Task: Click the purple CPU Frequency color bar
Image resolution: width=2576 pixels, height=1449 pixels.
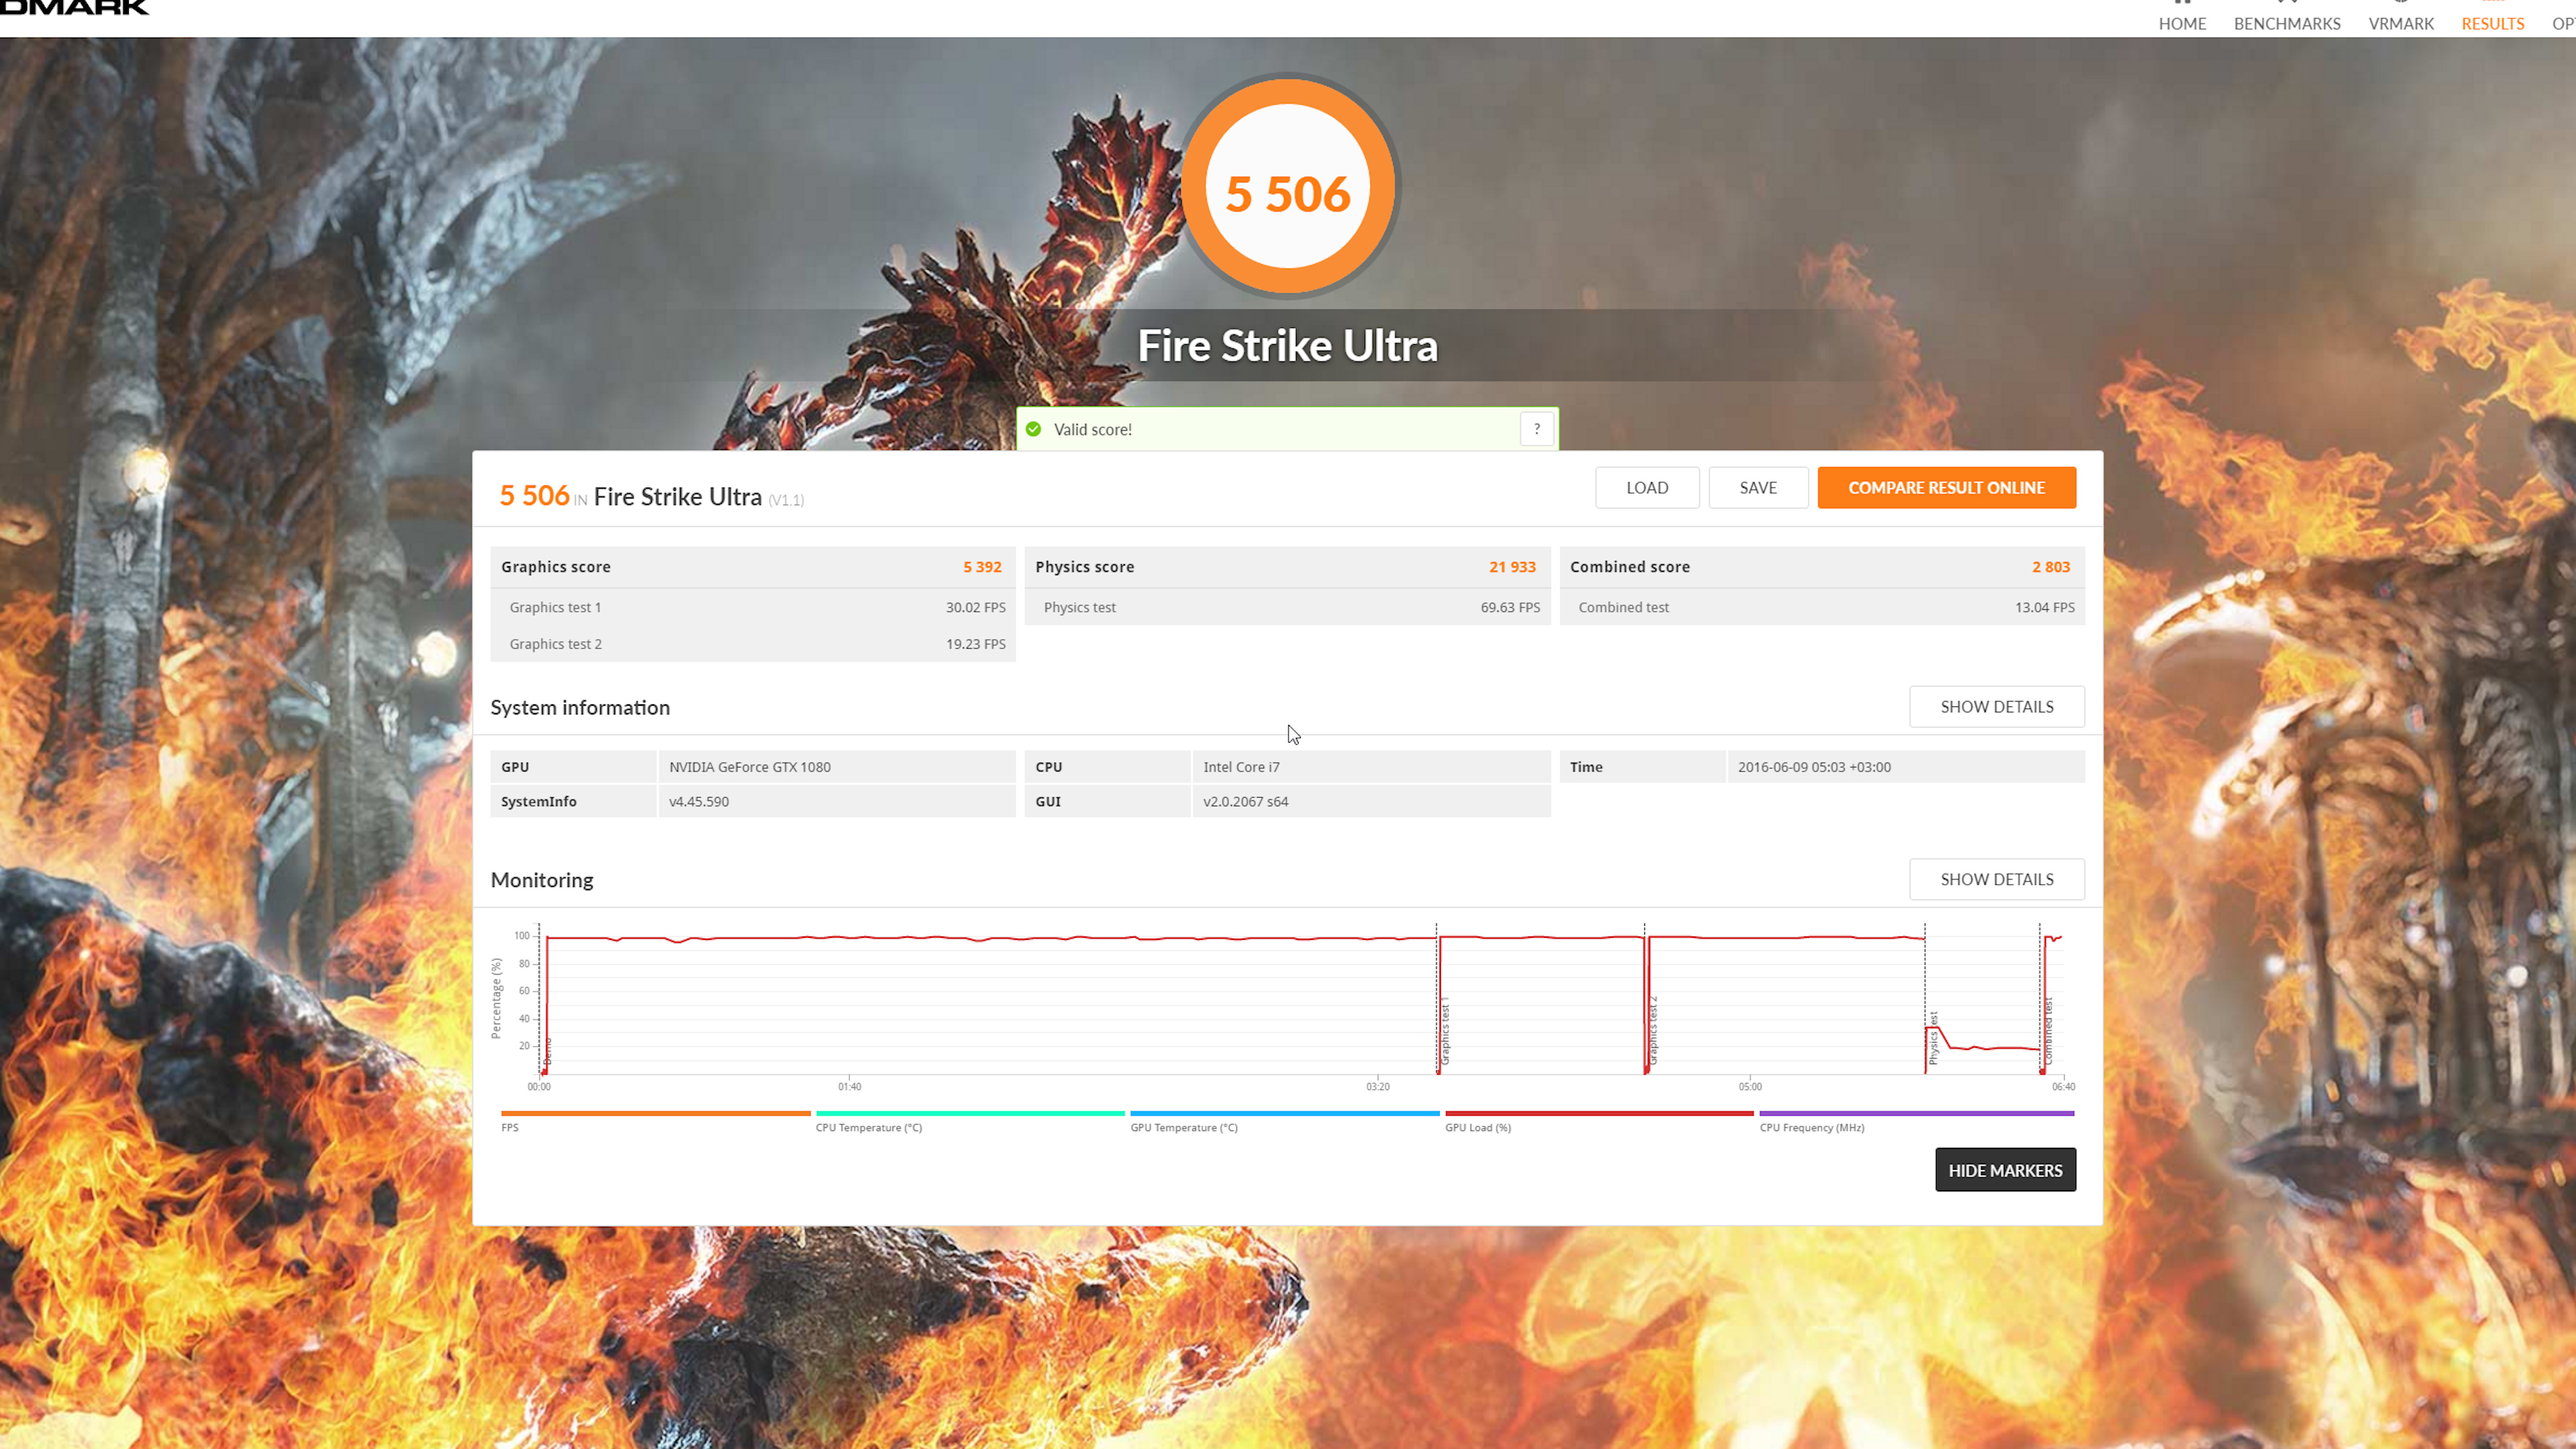Action: (x=1916, y=1113)
